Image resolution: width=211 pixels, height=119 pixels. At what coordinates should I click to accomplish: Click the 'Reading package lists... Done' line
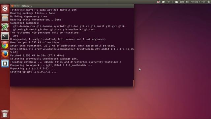(x=33, y=13)
